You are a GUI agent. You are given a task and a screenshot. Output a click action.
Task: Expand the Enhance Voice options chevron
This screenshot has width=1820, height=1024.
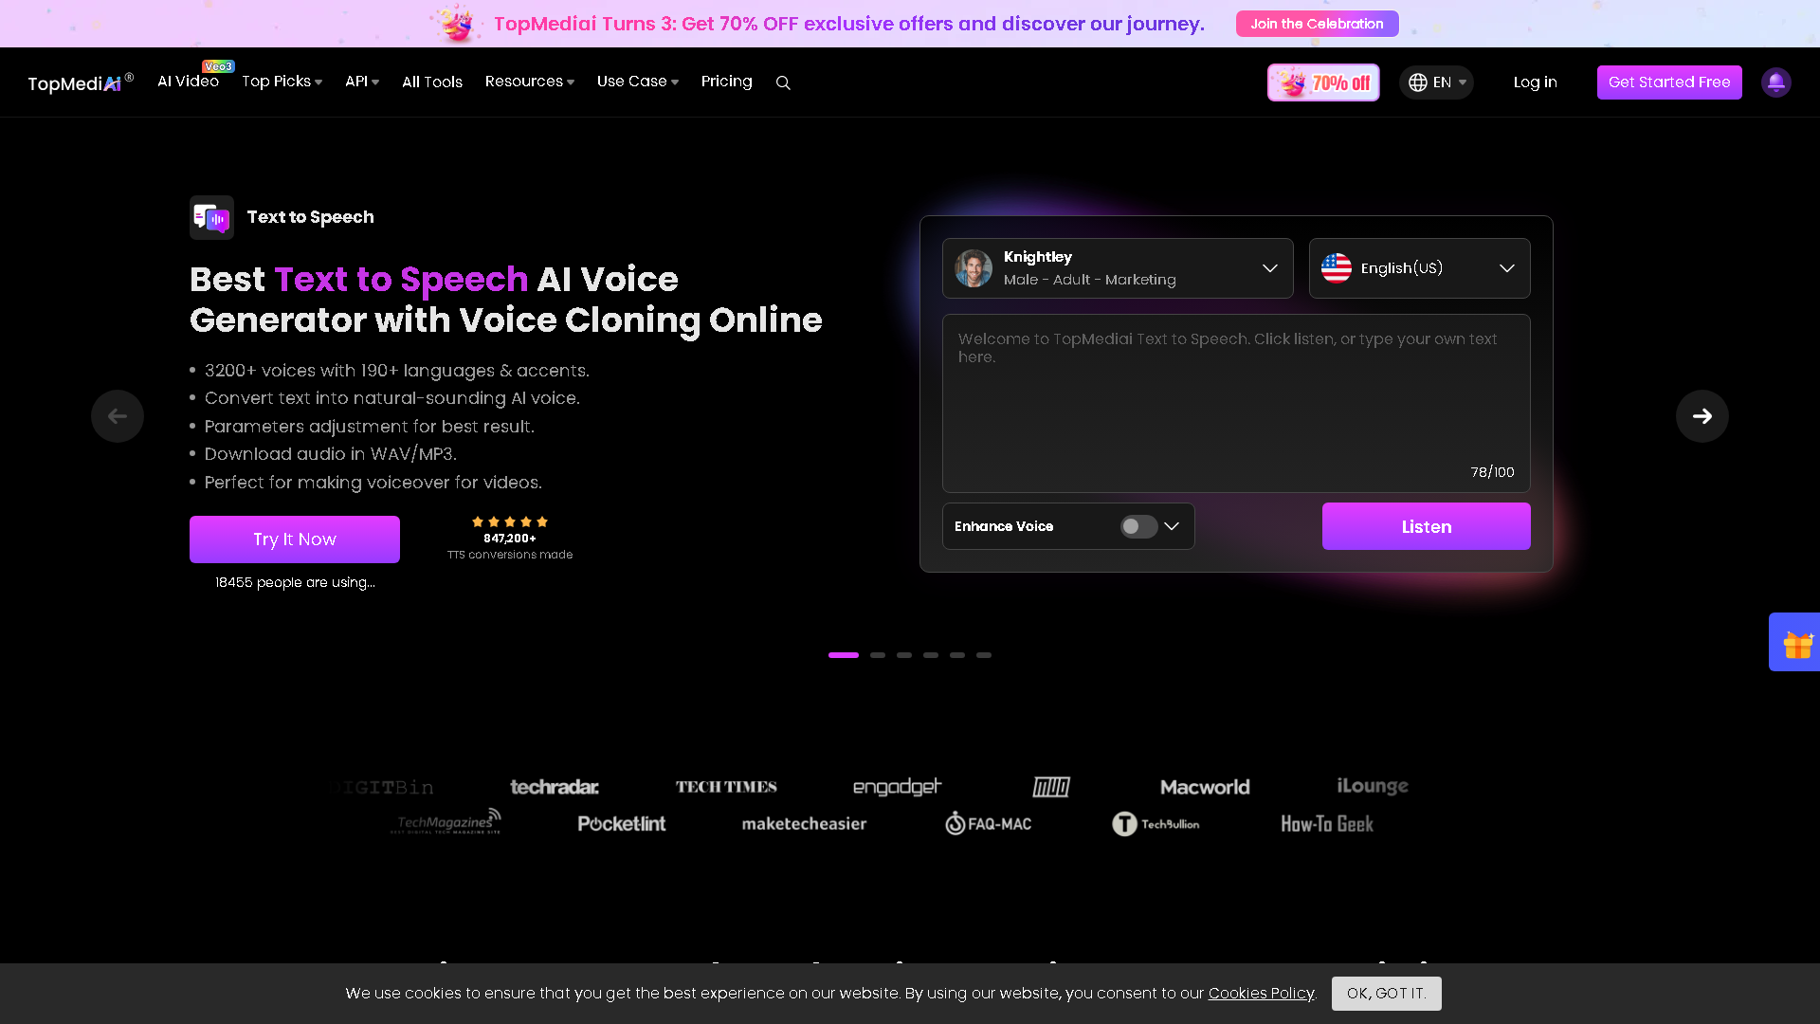[x=1172, y=526]
